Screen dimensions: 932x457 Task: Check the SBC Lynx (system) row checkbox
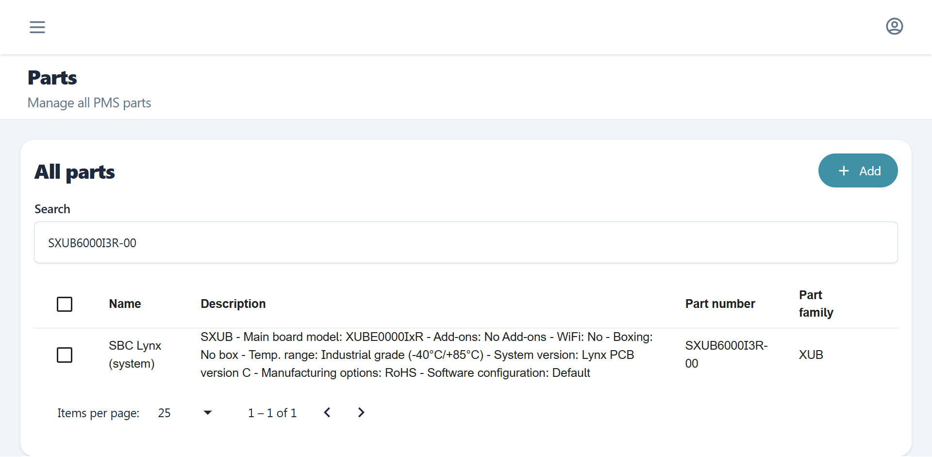[x=65, y=355]
